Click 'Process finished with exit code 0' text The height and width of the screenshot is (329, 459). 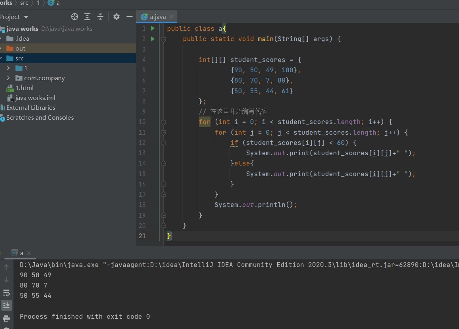point(85,316)
